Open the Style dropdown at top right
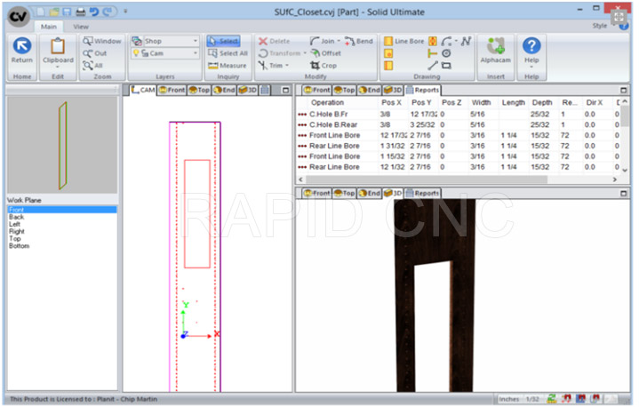Image resolution: width=639 pixels, height=407 pixels. tap(603, 26)
